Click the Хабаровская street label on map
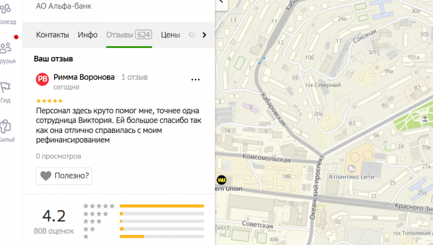This screenshot has height=245, width=433. coord(273,109)
